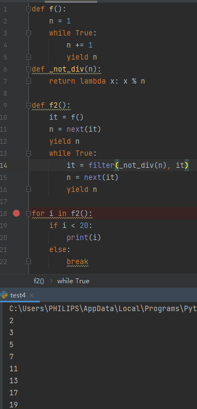Click the fold end marker on line 22
The width and height of the screenshot is (197, 409).
click(28, 261)
